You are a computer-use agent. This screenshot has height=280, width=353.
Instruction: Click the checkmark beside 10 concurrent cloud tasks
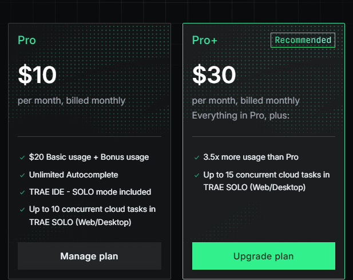(22, 210)
